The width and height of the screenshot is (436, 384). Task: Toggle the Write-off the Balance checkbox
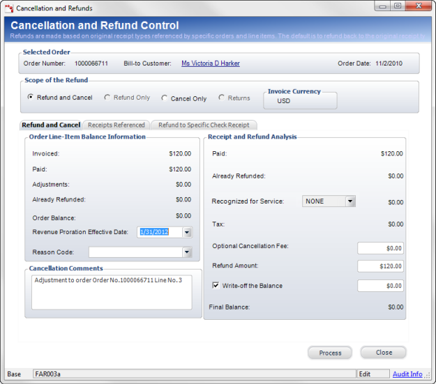[216, 285]
